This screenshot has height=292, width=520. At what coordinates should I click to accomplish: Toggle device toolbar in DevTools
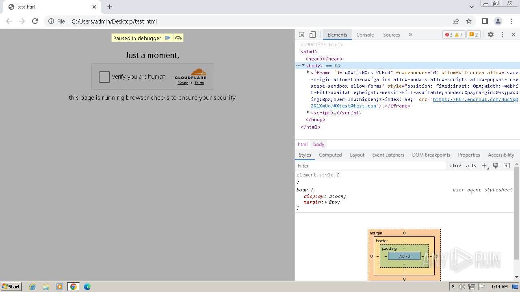[312, 35]
